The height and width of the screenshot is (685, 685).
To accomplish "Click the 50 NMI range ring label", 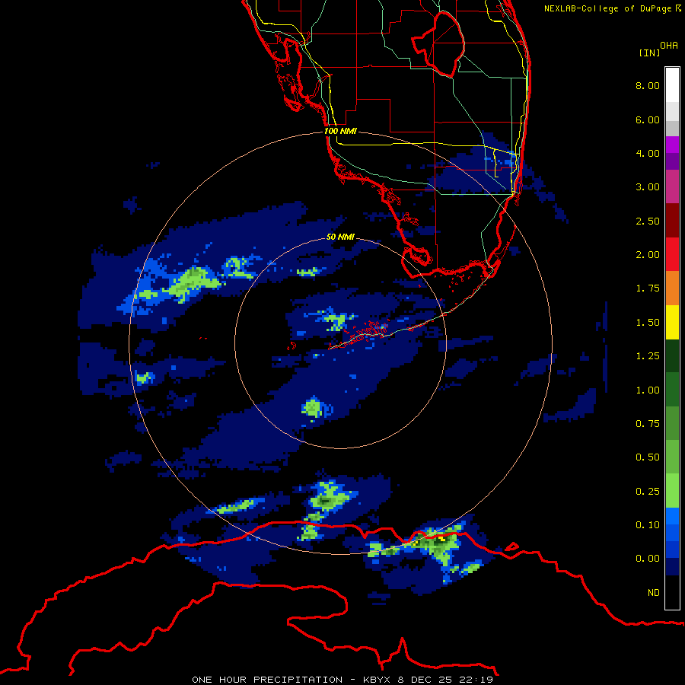I will coord(340,237).
